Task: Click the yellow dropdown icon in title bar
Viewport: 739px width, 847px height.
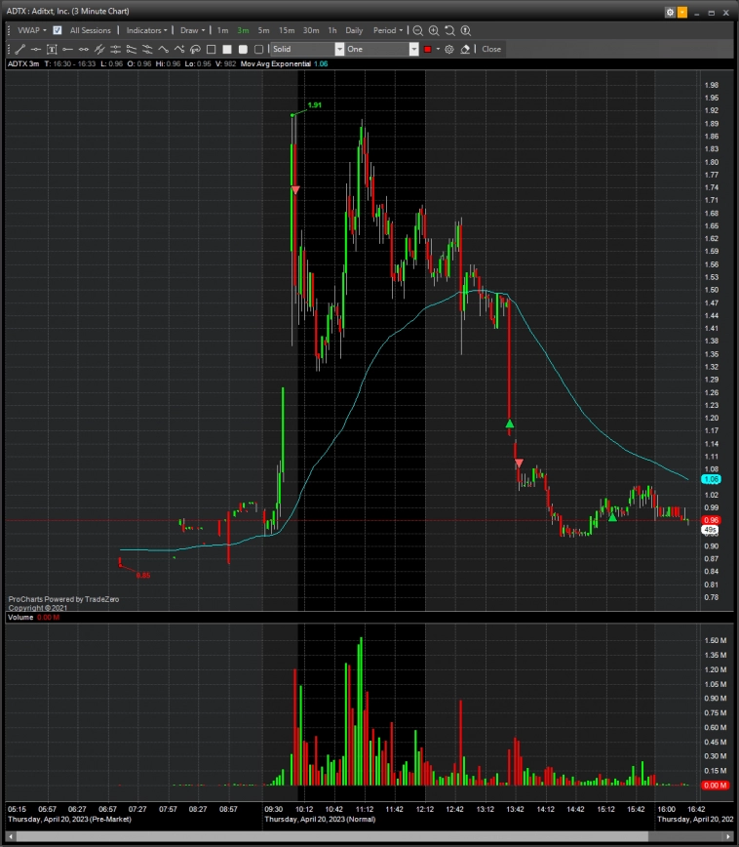Action: point(682,12)
